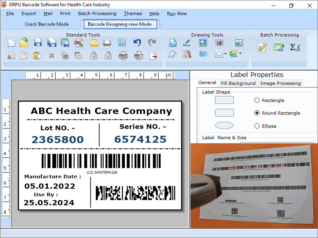Open the image tool dropdown in Drawing Tools
Viewport: 318px width, 238px height.
click(240, 54)
